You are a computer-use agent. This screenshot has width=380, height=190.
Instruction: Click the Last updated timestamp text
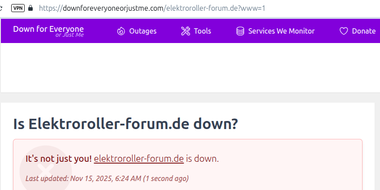(107, 178)
